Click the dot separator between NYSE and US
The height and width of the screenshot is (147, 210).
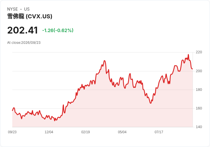click(x=21, y=9)
